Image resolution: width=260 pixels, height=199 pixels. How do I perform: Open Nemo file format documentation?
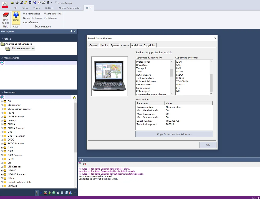tap(33, 18)
